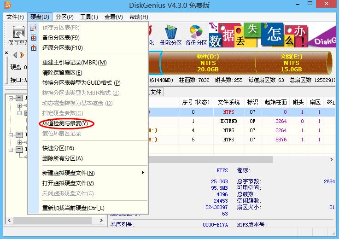Go to previous disk with left arrow
Image resolution: width=339 pixels, height=239 pixels.
click(x=15, y=55)
